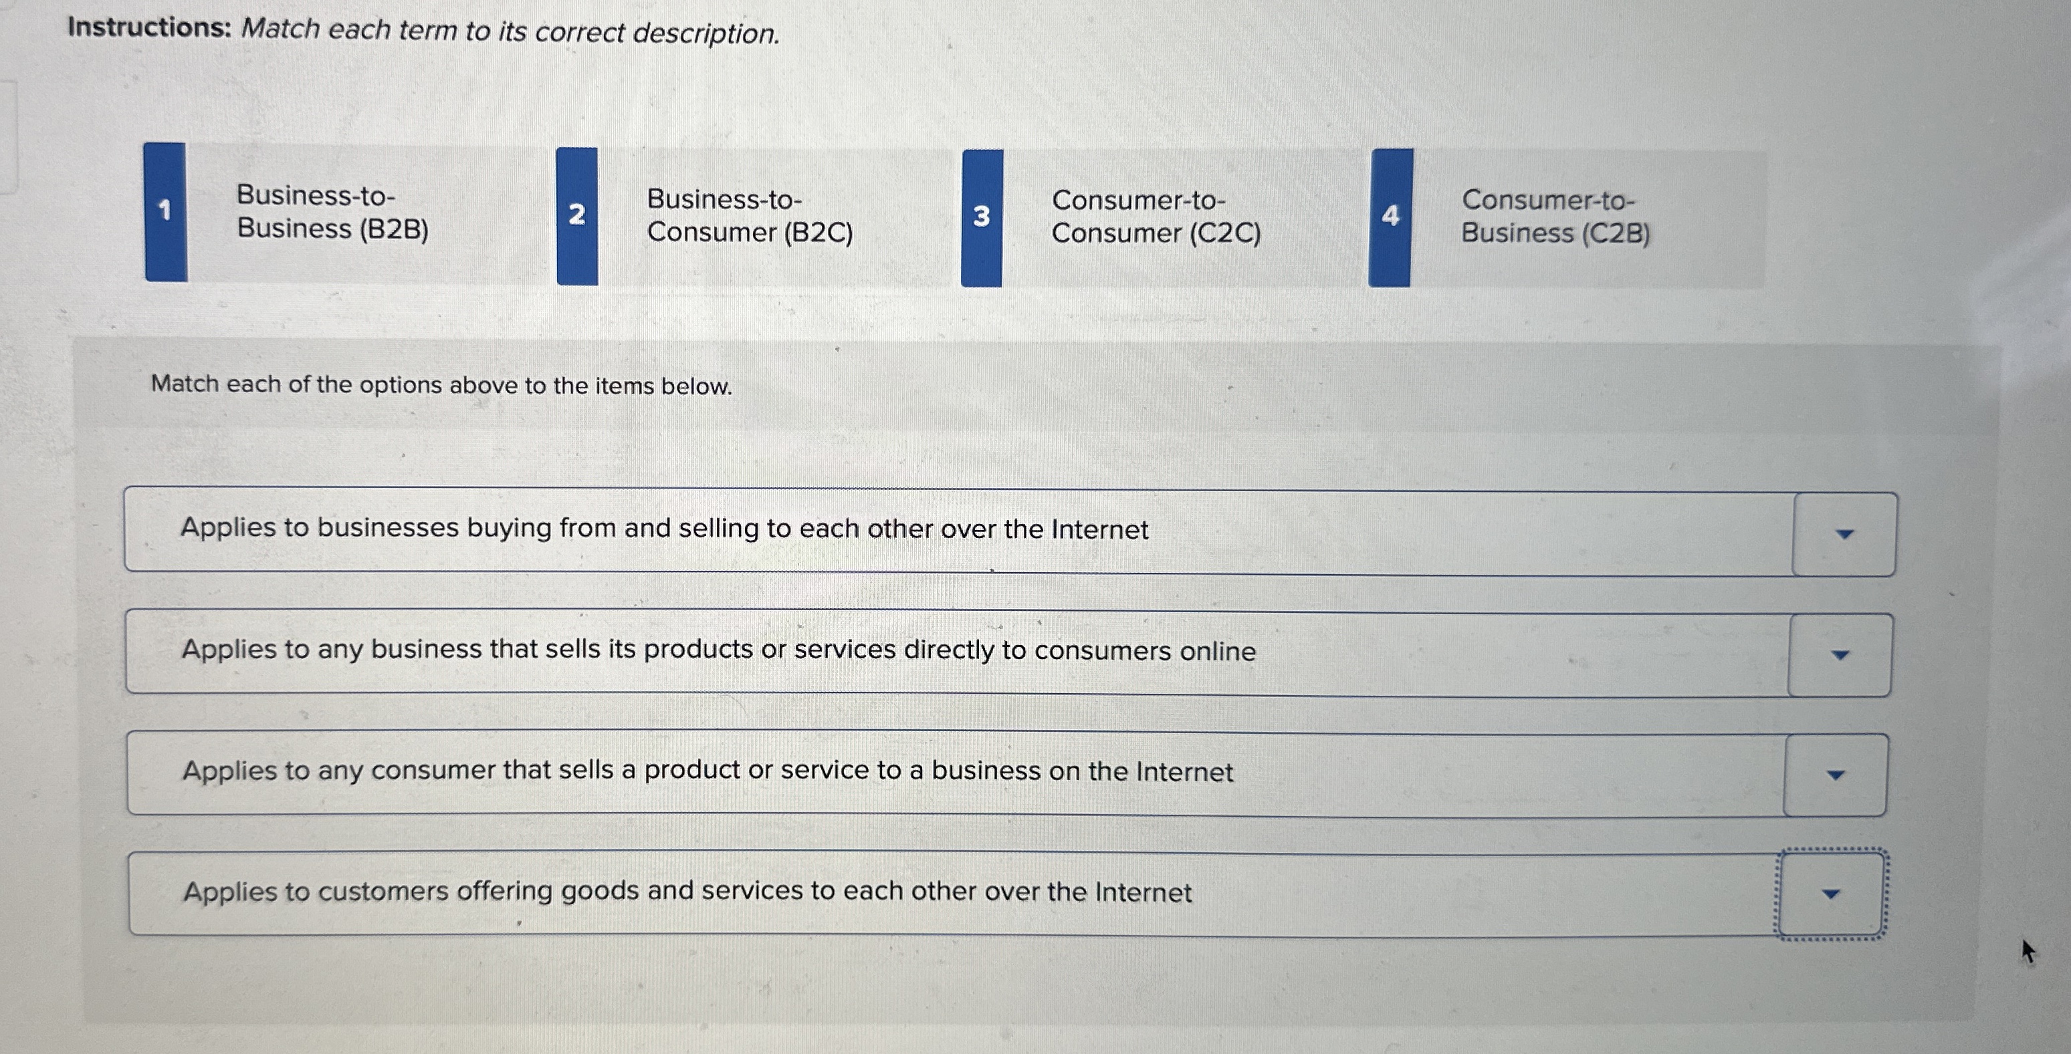Click the blue numbered badge 3
2071x1054 pixels.
[982, 213]
